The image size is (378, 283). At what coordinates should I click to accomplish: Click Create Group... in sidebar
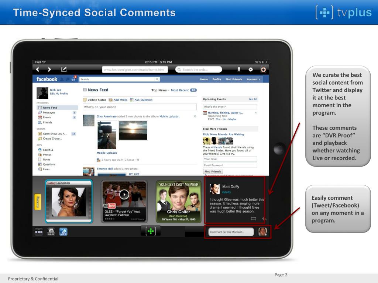click(52, 139)
